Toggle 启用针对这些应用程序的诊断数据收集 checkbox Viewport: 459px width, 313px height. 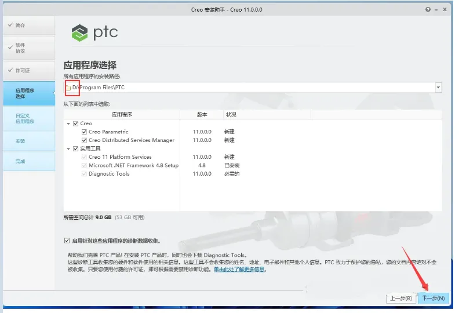(x=67, y=241)
